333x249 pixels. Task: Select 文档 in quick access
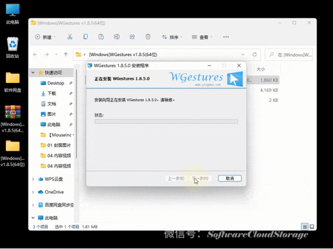coord(52,104)
